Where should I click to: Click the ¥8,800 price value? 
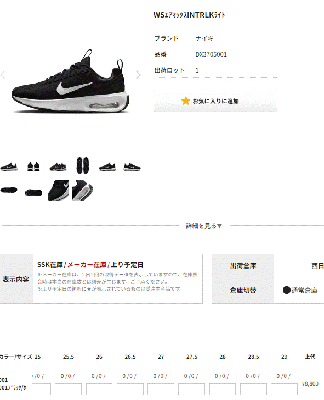(x=310, y=384)
